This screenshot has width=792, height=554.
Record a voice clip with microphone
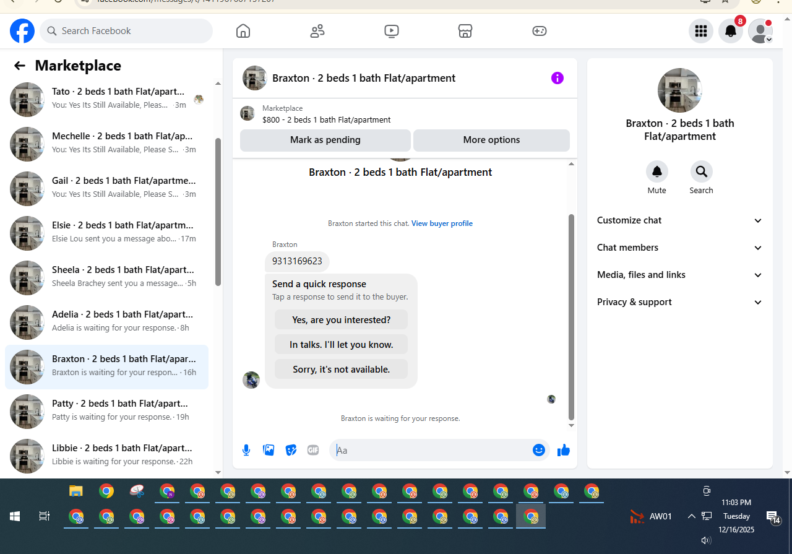coord(246,450)
